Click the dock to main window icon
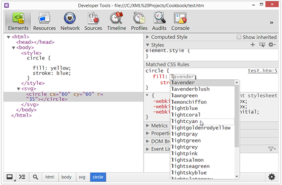282x185 pixels. [x=9, y=177]
